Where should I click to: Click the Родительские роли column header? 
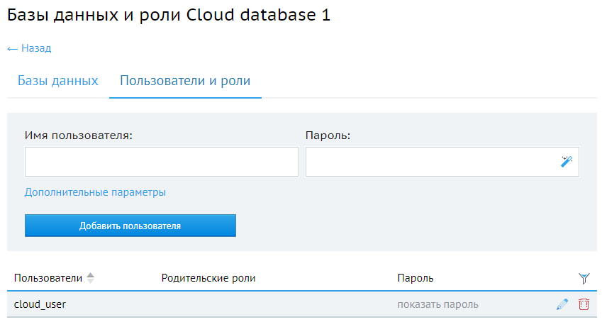(208, 278)
